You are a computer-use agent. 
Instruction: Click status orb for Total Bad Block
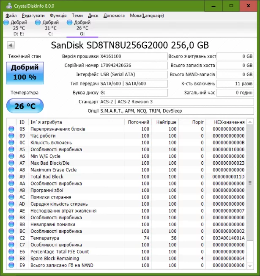[x=11, y=177]
